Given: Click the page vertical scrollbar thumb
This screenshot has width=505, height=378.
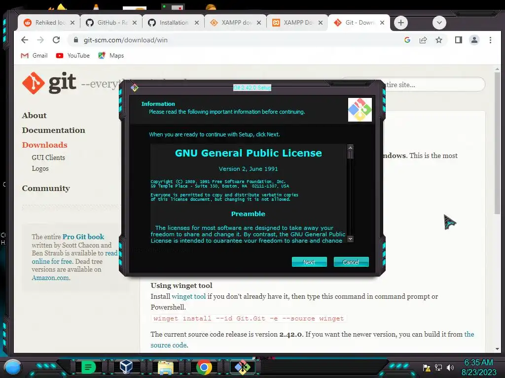Looking at the screenshot, I should (497, 143).
